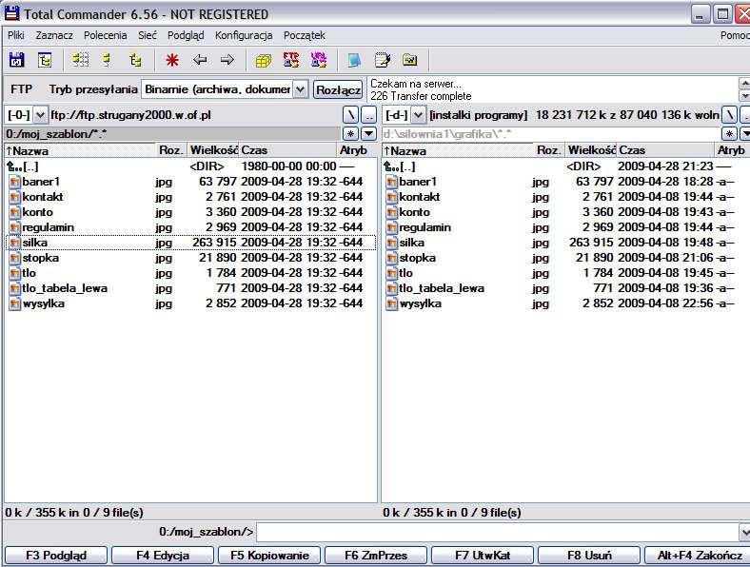The height and width of the screenshot is (567, 750).
Task: Open right panel directory history arrow
Action: [x=745, y=134]
